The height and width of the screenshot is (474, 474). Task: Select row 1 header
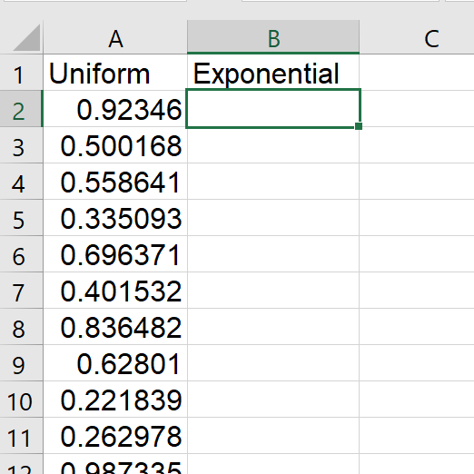(x=21, y=73)
